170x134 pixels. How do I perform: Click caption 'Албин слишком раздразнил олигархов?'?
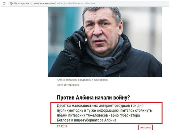[x=82, y=80]
